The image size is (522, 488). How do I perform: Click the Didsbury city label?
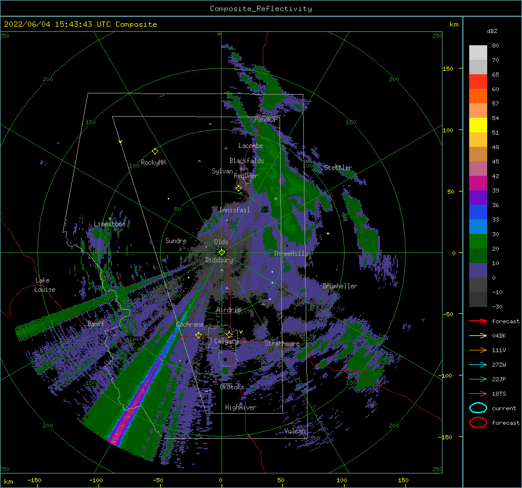[219, 260]
